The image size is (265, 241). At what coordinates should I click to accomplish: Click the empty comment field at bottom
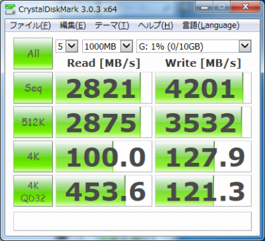pyautogui.click(x=132, y=221)
